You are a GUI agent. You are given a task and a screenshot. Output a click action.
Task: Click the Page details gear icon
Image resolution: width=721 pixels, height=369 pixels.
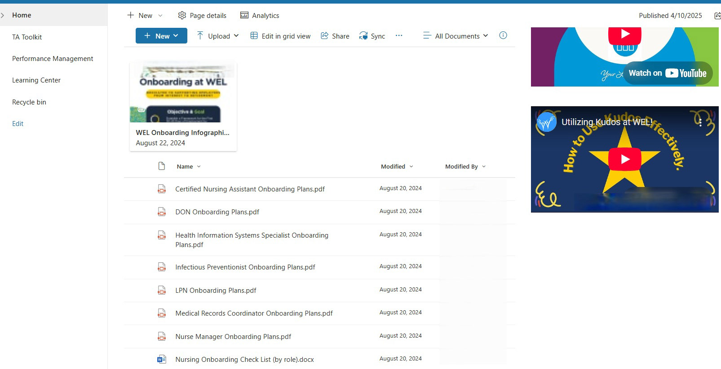point(182,15)
